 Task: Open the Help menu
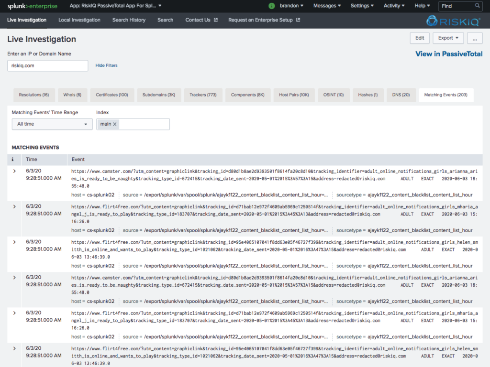point(422,6)
